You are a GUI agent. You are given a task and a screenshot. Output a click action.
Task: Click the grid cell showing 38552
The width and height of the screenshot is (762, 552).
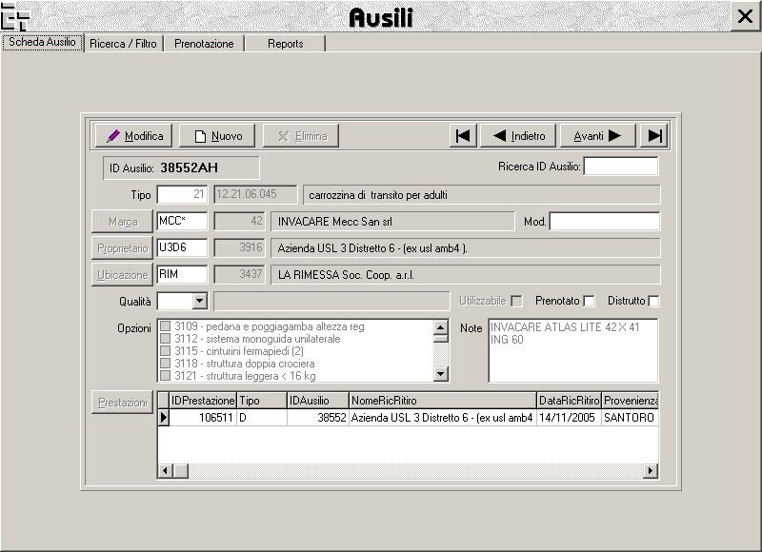(x=318, y=418)
